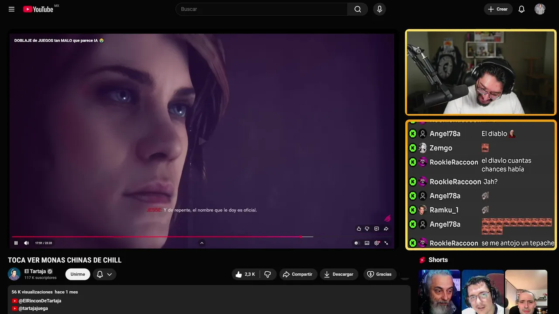The height and width of the screenshot is (314, 559).
Task: Open the first Shorts thumbnail with bearded man
Action: coord(439,292)
